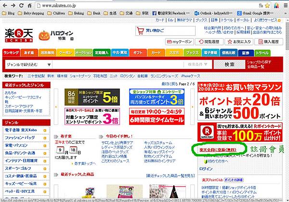Open the Baby shopping bookmark folder

pos(31,13)
